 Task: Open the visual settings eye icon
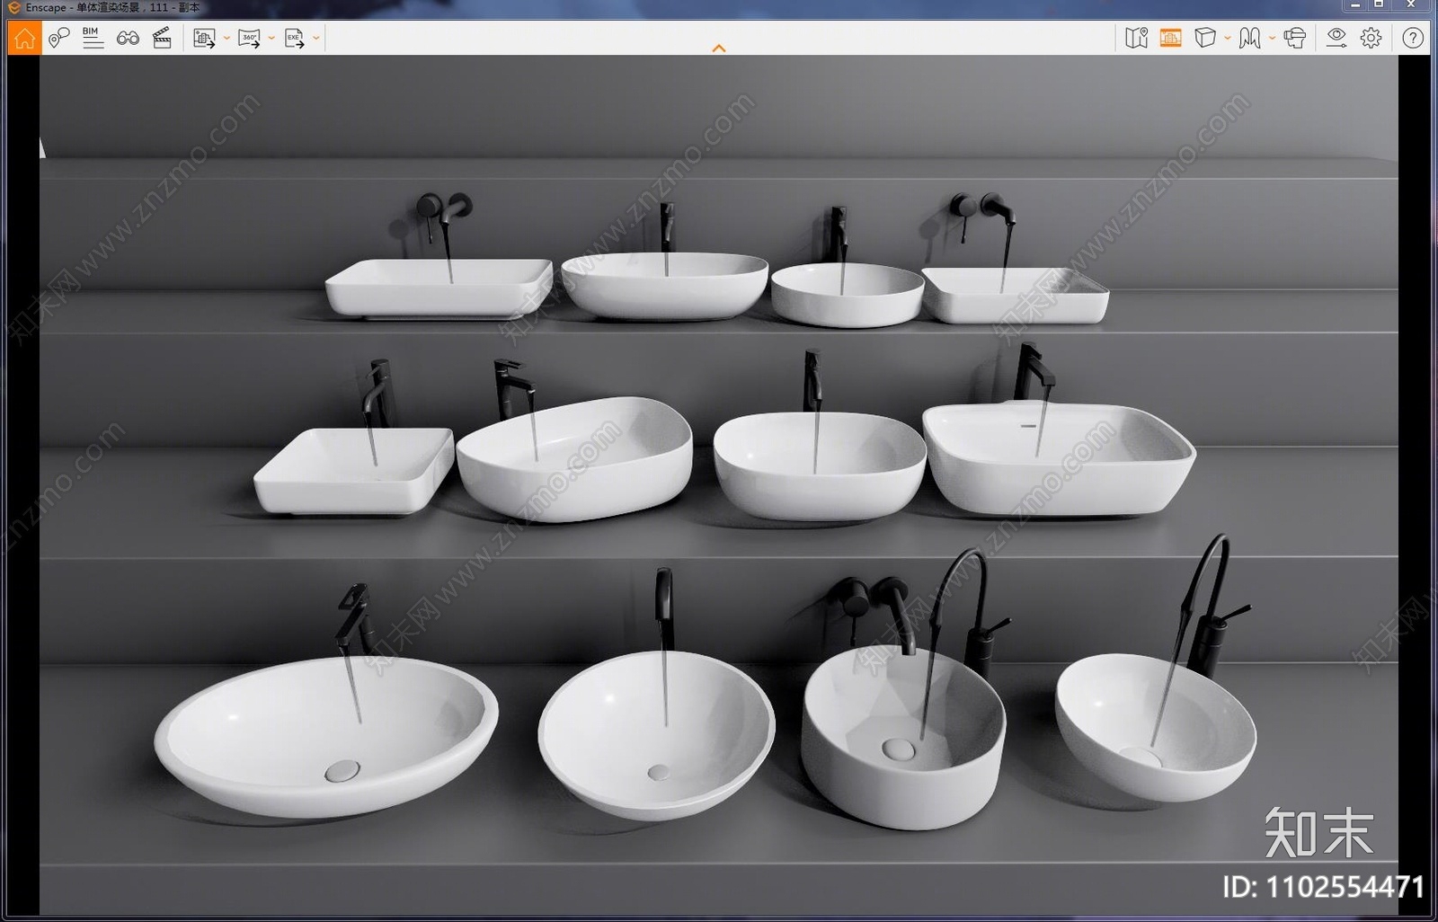(1336, 38)
